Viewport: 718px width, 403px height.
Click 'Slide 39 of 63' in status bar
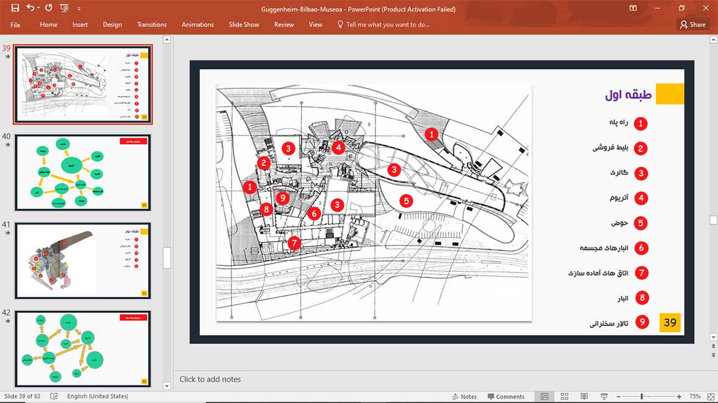pos(22,396)
